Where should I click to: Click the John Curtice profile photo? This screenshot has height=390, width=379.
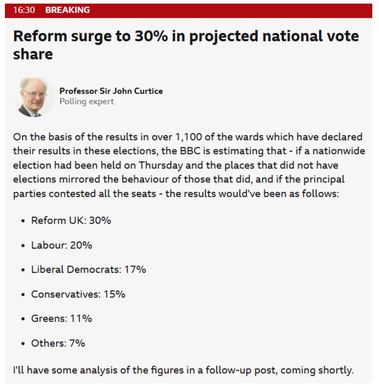point(34,97)
